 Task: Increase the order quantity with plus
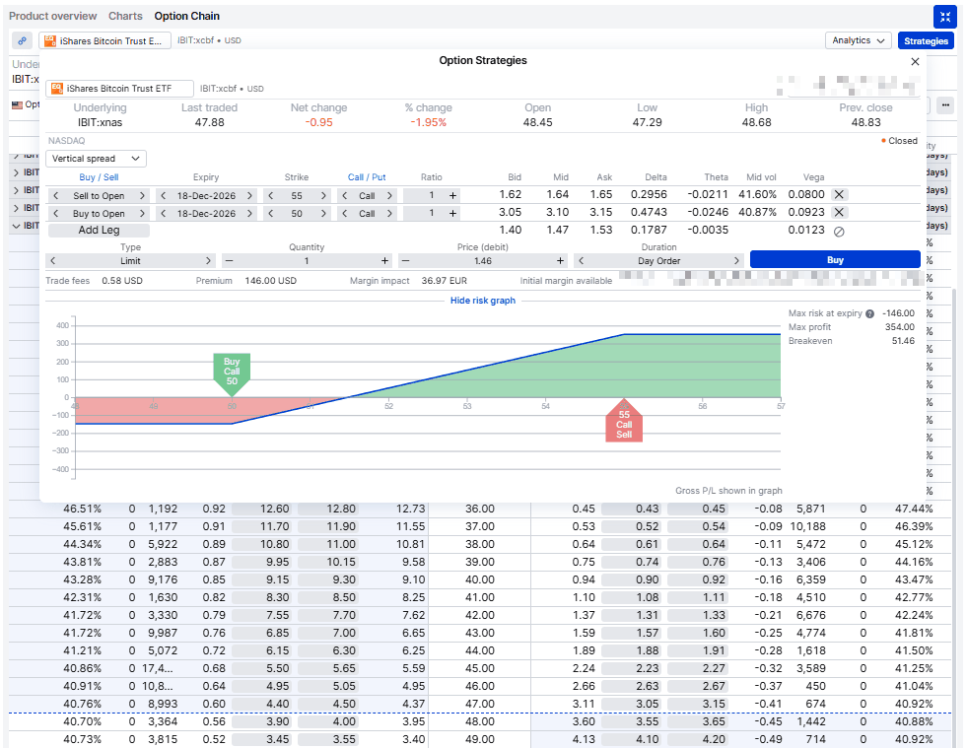[x=384, y=261]
